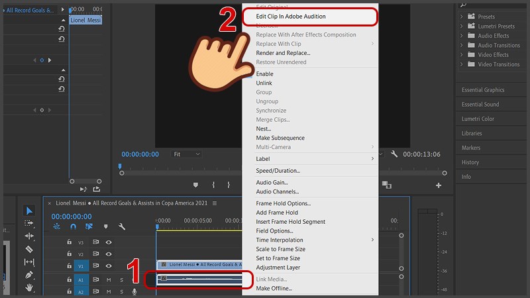
Task: Add marker in program monitor
Action: (x=195, y=185)
